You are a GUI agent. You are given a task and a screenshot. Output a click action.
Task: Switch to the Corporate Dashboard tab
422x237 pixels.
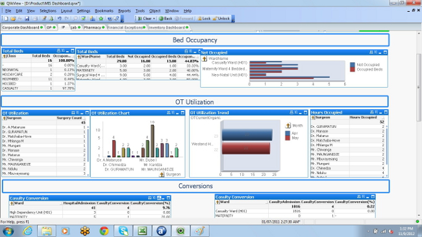pos(22,27)
